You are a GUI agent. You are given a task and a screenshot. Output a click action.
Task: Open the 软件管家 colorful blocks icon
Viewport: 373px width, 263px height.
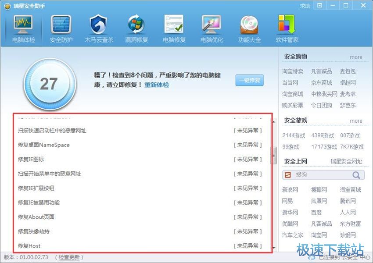tap(287, 24)
